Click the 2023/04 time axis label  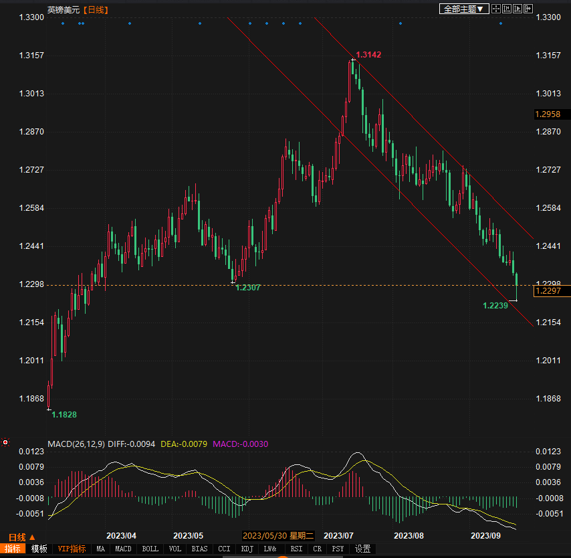pyautogui.click(x=121, y=536)
